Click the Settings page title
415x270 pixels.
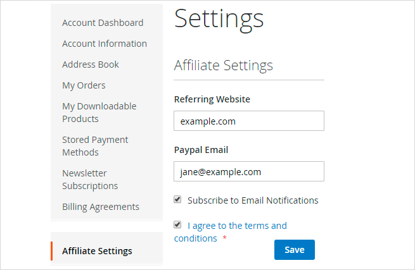coord(219,18)
